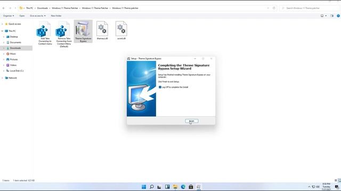This screenshot has width=341, height=191.
Task: Open Downloads in navigation pane
Action: [15, 48]
